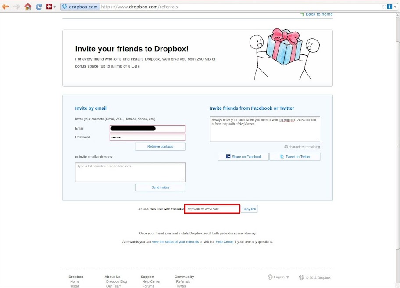Edit the Facebook or Twitter message textbox
Image resolution: width=400 pixels, height=288 pixels.
pyautogui.click(x=265, y=129)
